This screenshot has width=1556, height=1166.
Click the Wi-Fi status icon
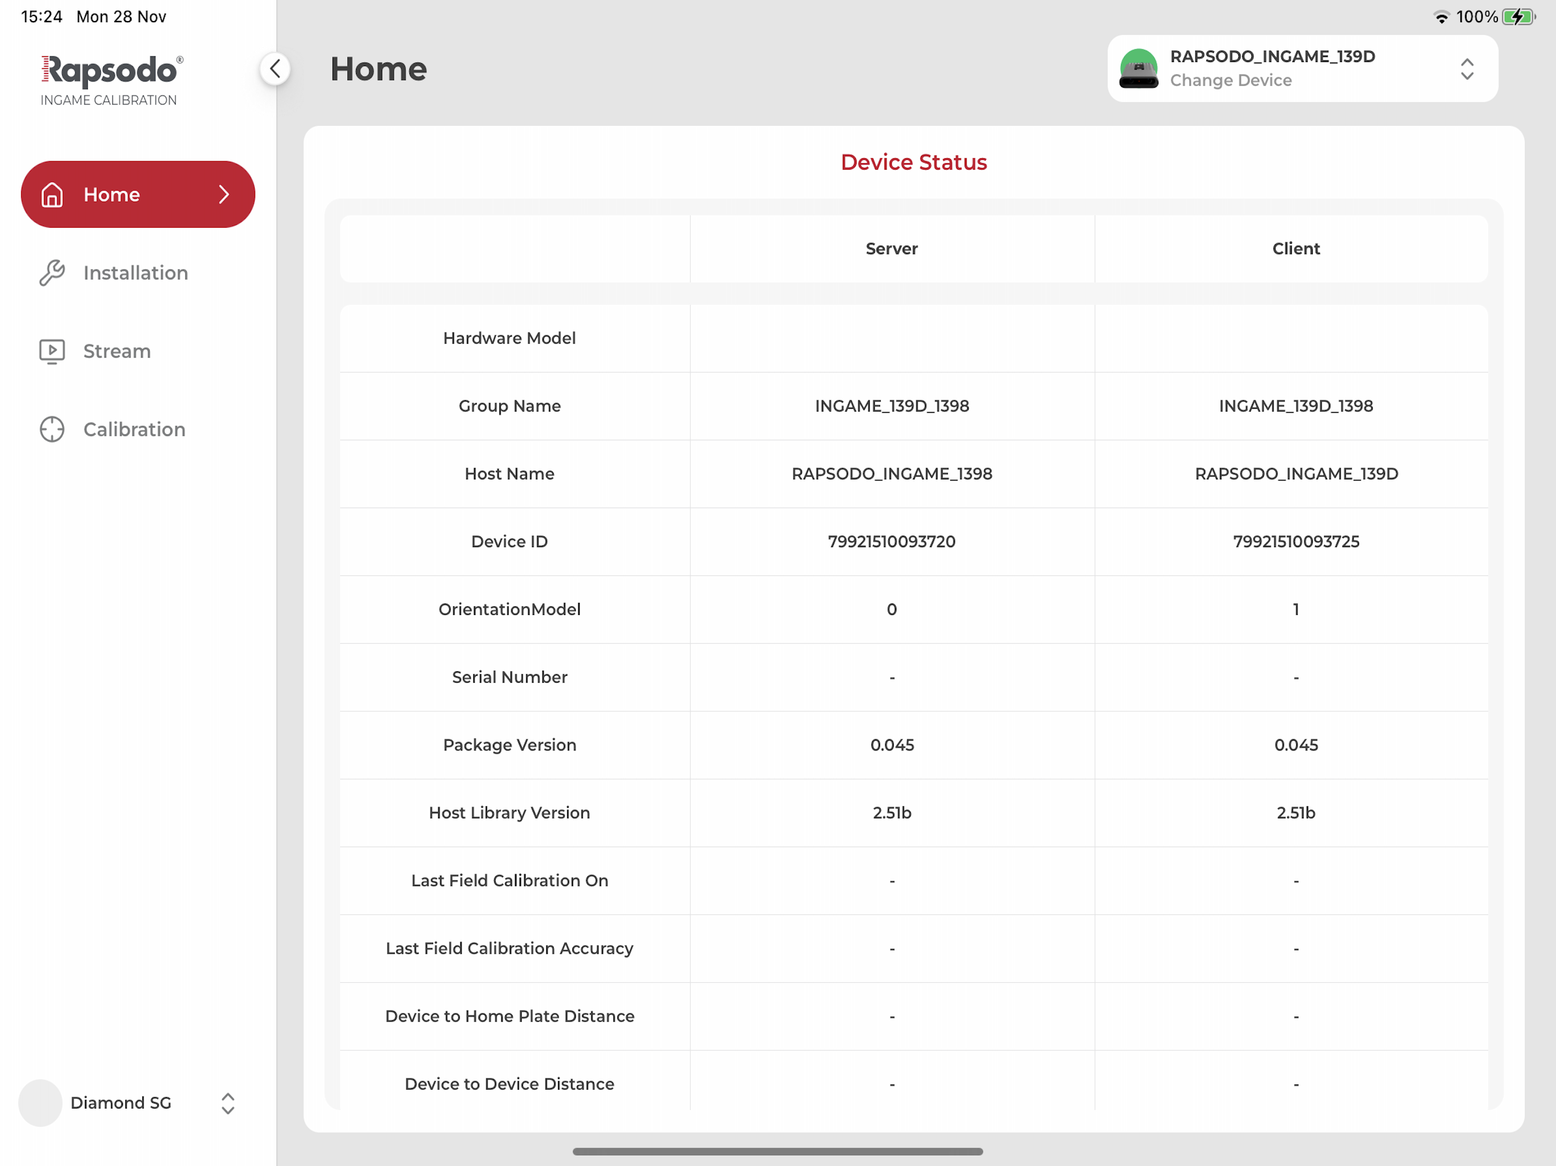pos(1442,17)
